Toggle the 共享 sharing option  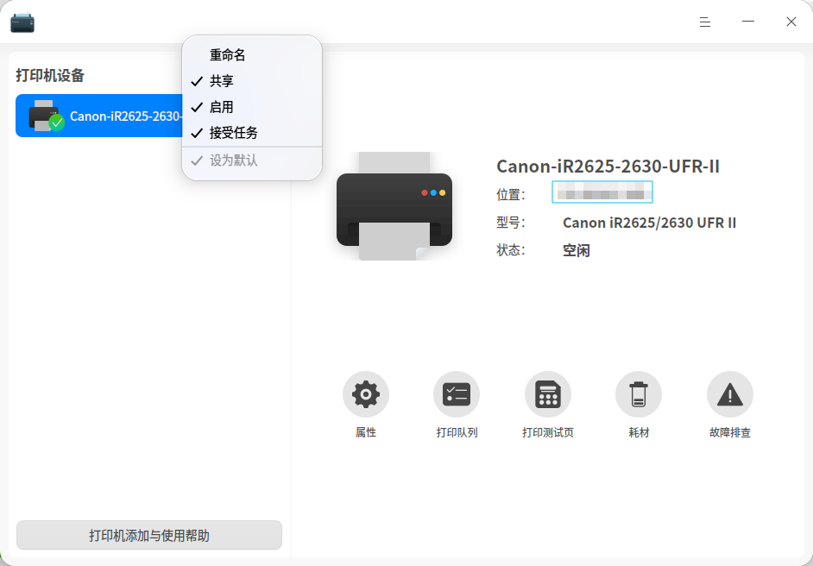coord(252,81)
